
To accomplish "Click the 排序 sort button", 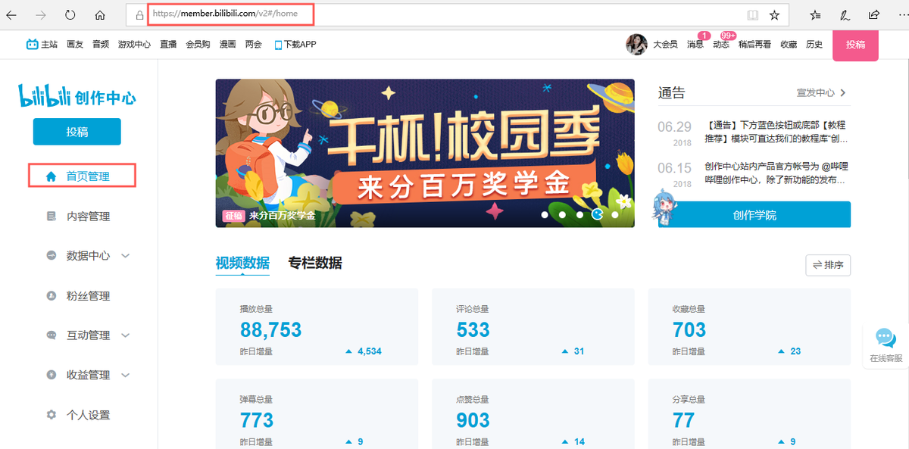I will [x=828, y=265].
